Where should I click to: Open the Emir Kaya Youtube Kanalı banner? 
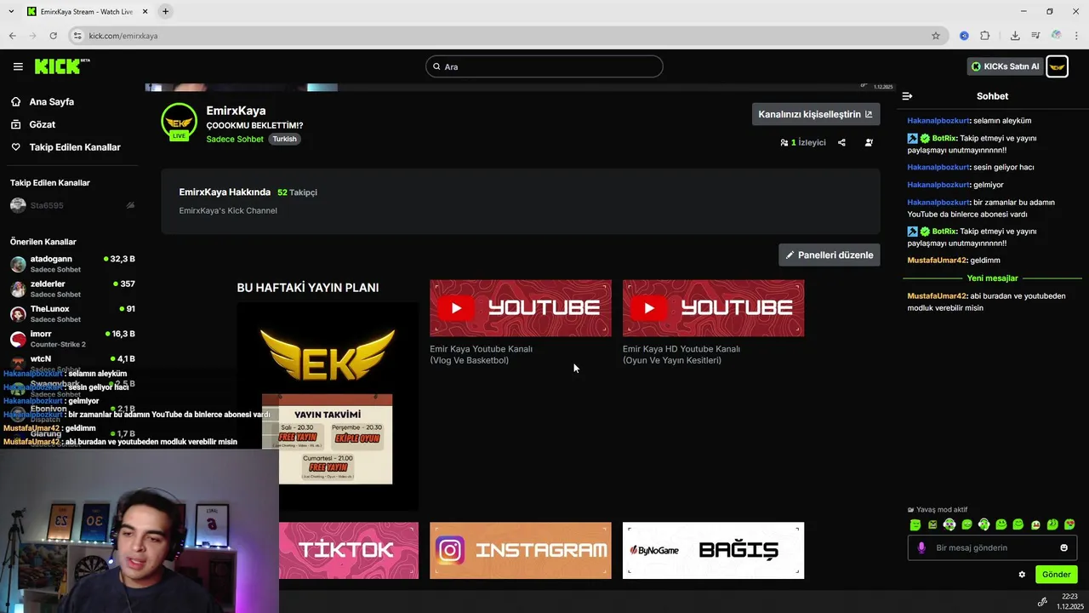click(x=521, y=308)
